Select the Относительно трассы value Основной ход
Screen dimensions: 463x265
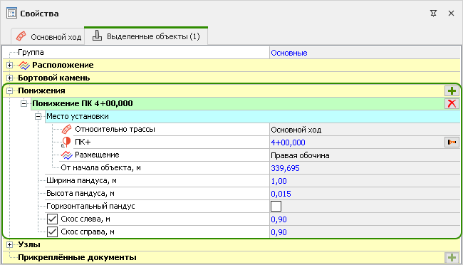coord(365,130)
